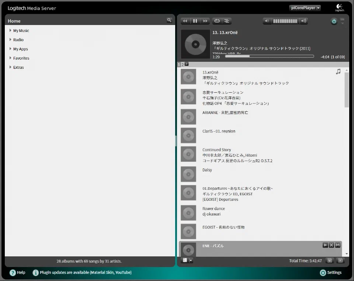Expand the Extras tree arrow
Image resolution: width=354 pixels, height=281 pixels.
point(10,67)
